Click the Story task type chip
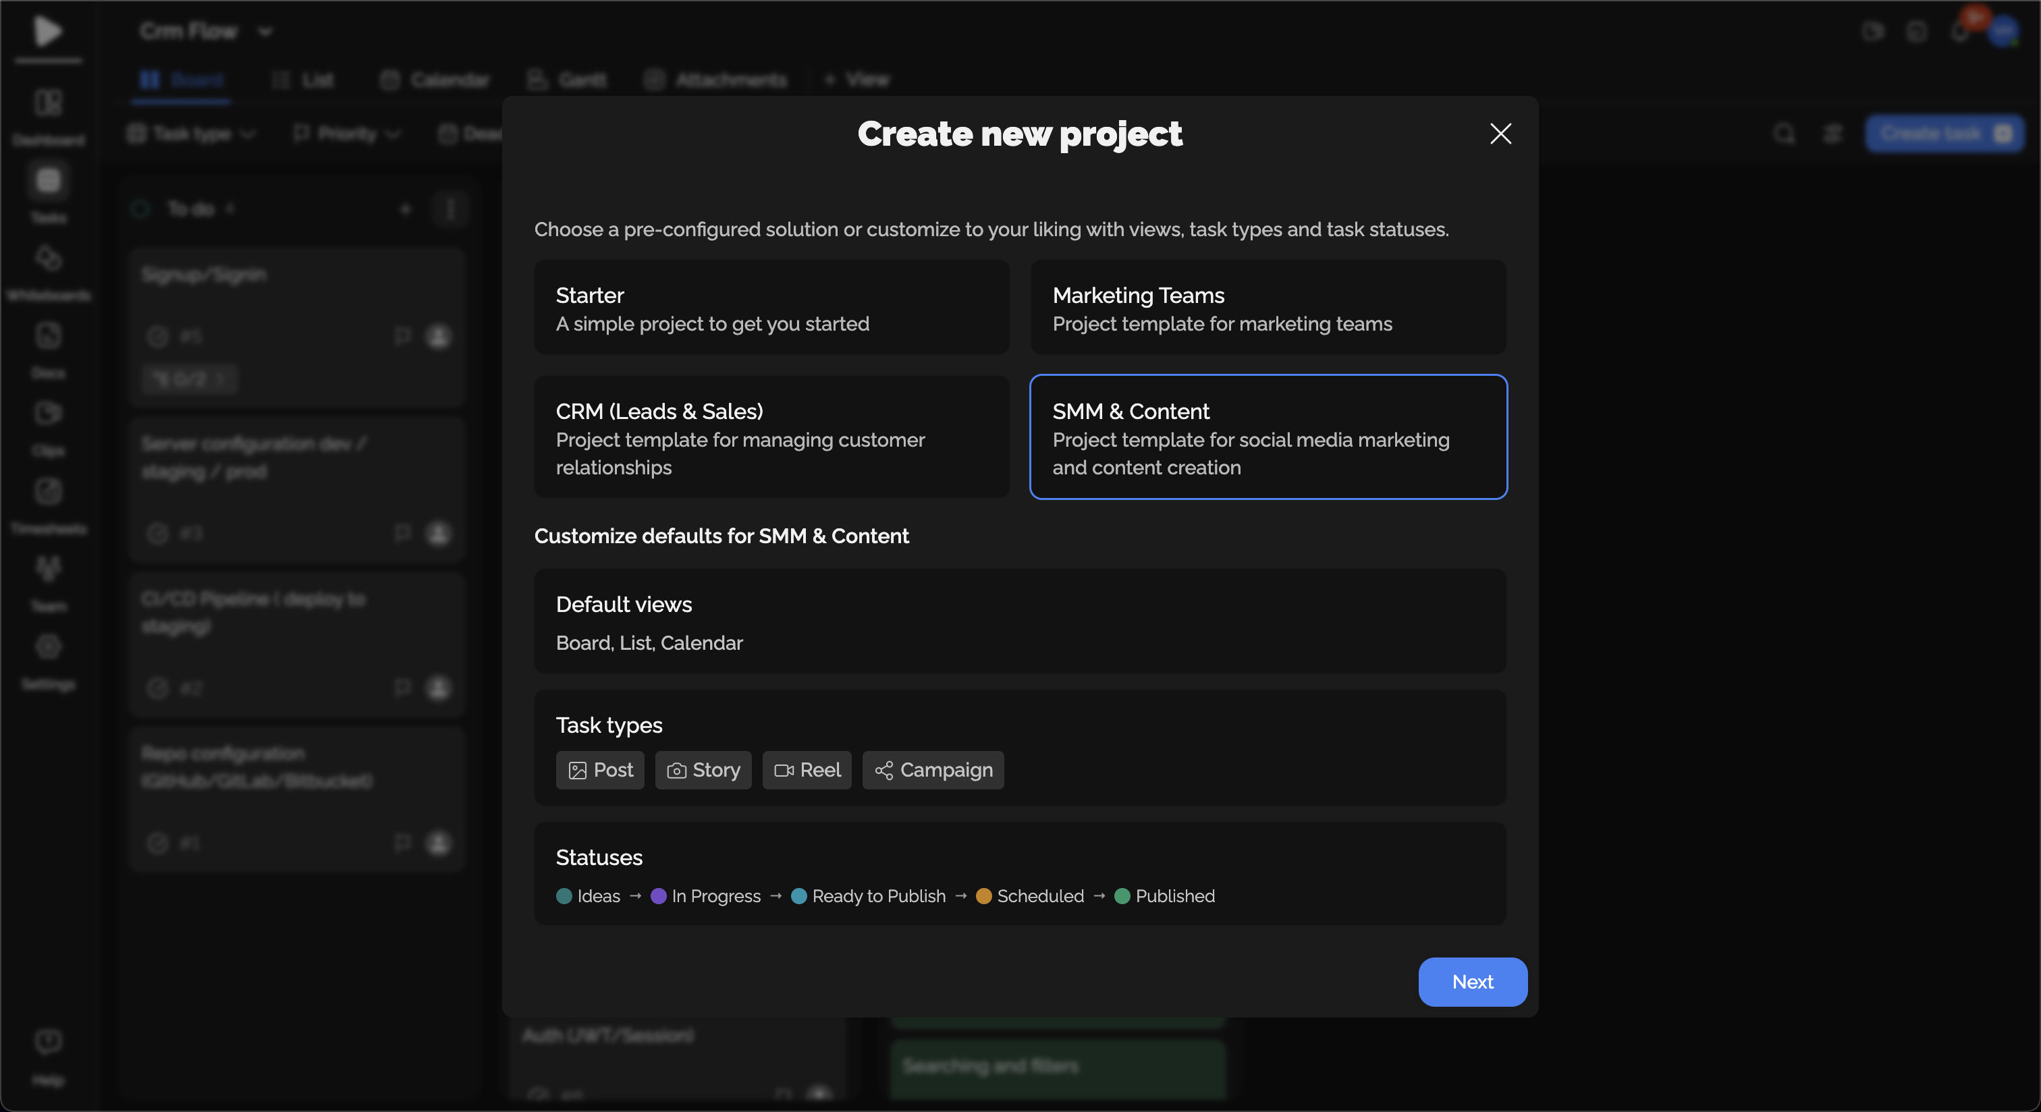This screenshot has width=2041, height=1112. tap(703, 770)
